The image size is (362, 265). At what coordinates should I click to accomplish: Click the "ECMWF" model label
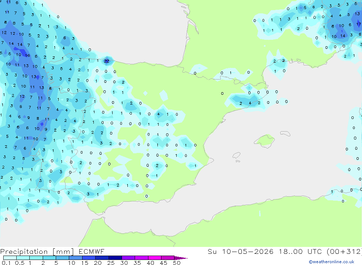92,251
